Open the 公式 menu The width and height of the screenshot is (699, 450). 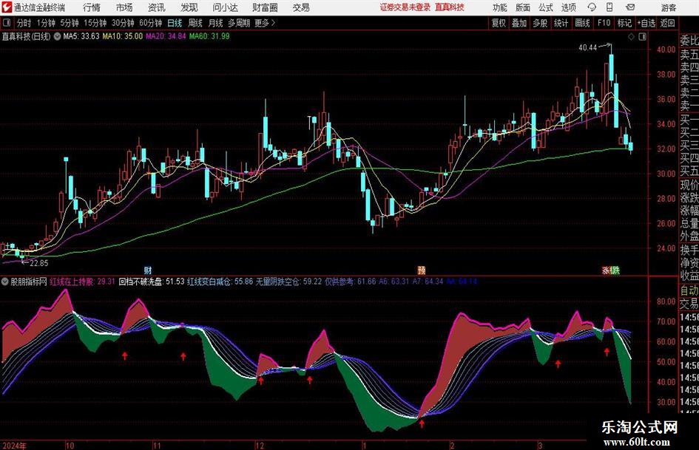click(x=546, y=7)
